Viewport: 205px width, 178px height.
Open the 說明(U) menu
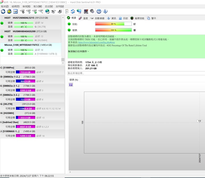tap(60, 6)
